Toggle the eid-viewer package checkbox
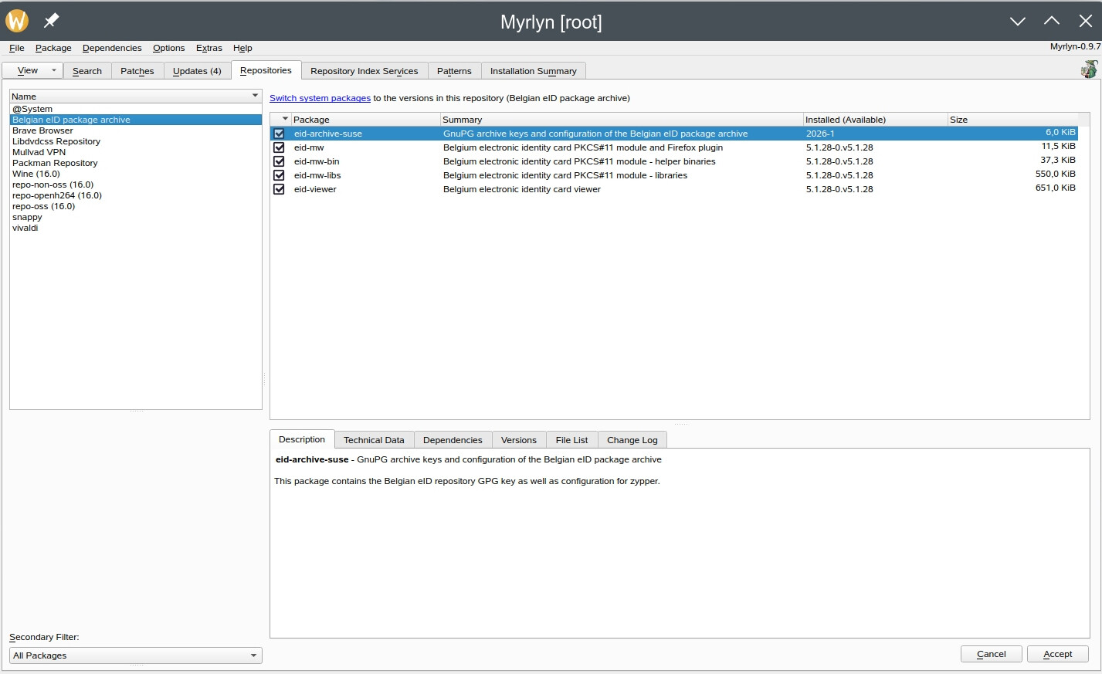Viewport: 1102px width, 674px height. tap(279, 189)
